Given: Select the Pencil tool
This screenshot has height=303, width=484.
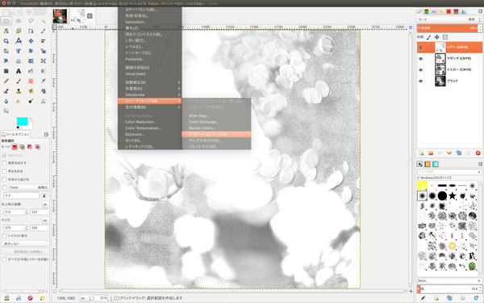Looking at the screenshot, I should click(6, 81).
